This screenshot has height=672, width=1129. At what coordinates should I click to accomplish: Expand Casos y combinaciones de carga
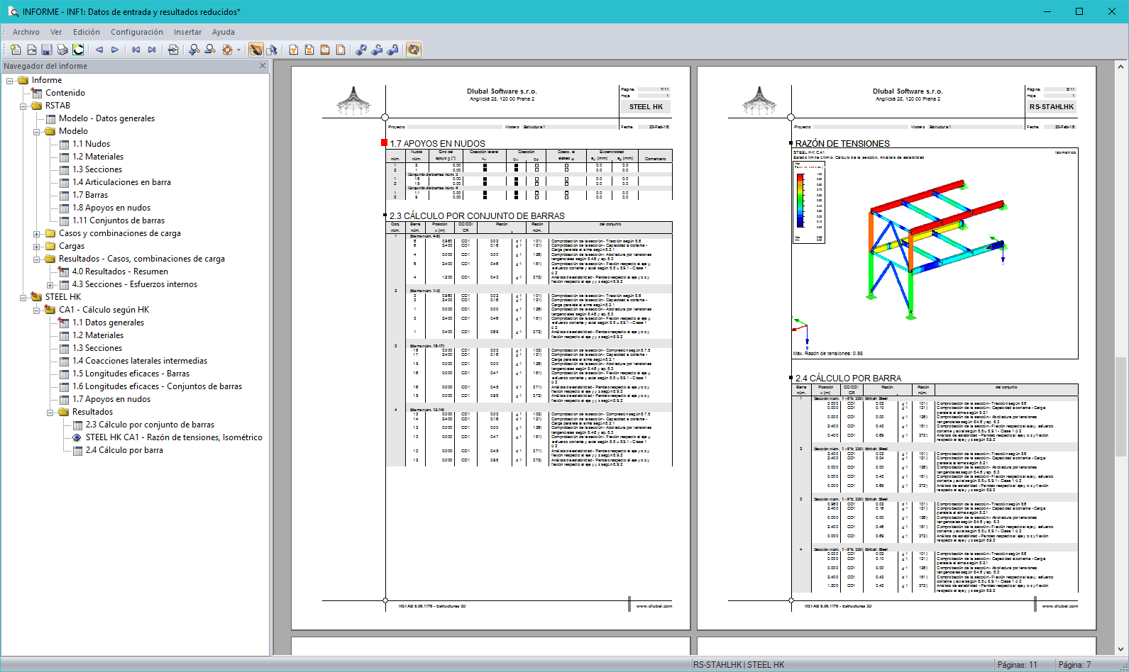(37, 234)
